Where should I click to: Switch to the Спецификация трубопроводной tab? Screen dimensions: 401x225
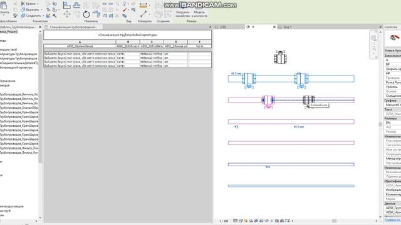pos(73,27)
